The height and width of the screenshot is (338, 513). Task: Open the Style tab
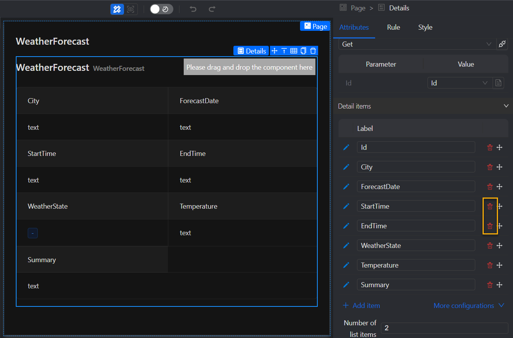[x=425, y=27]
